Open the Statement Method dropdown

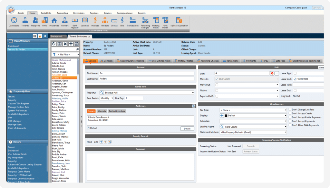click(253, 132)
